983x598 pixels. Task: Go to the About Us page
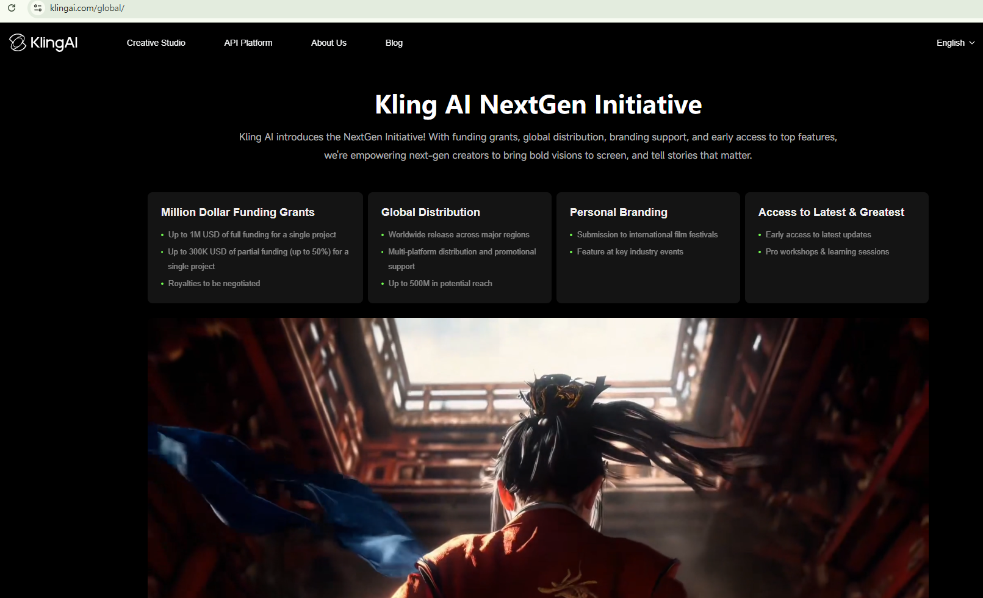point(329,43)
